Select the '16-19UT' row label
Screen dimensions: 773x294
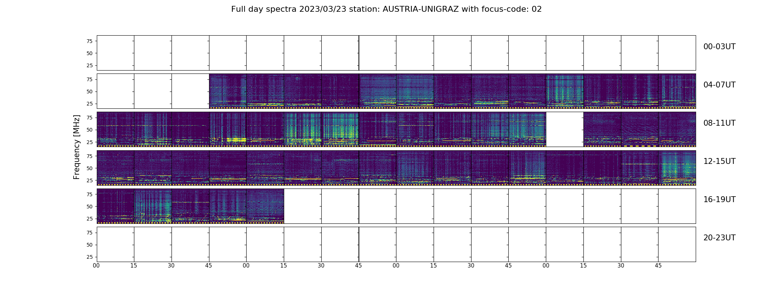(x=719, y=200)
